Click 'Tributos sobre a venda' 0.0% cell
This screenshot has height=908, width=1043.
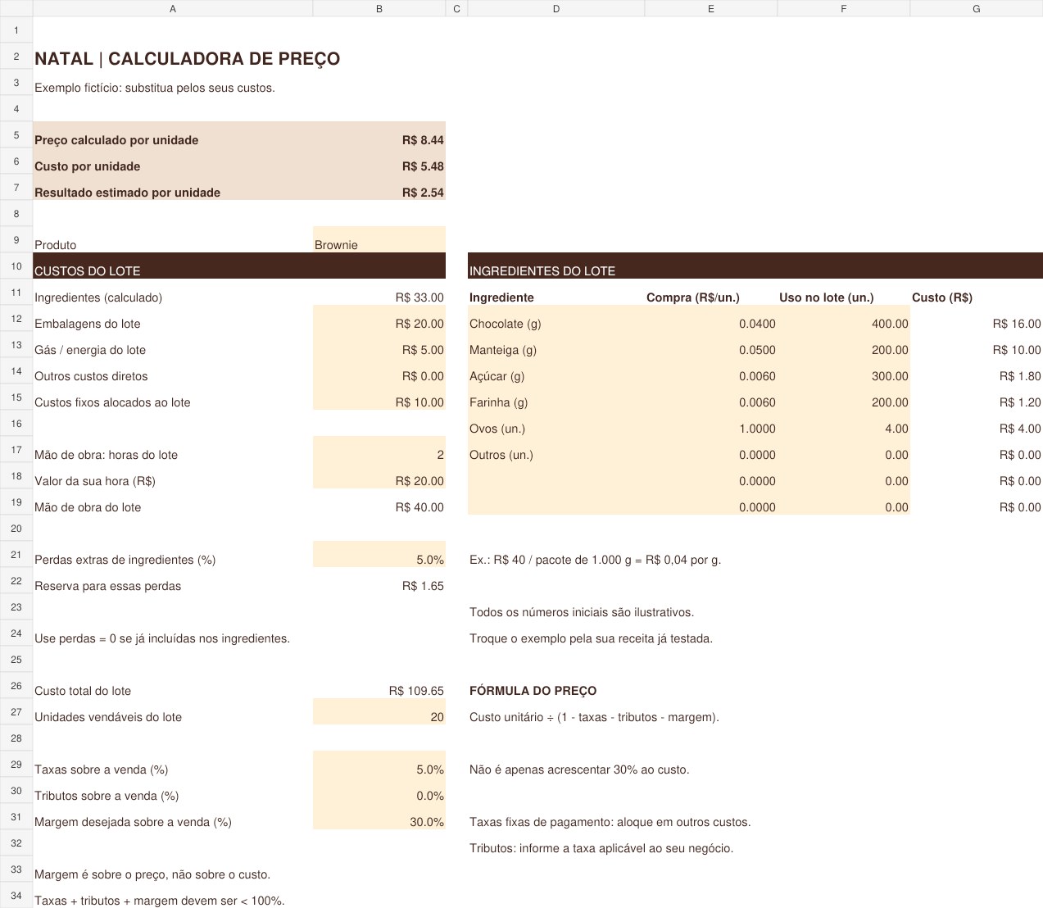point(379,790)
